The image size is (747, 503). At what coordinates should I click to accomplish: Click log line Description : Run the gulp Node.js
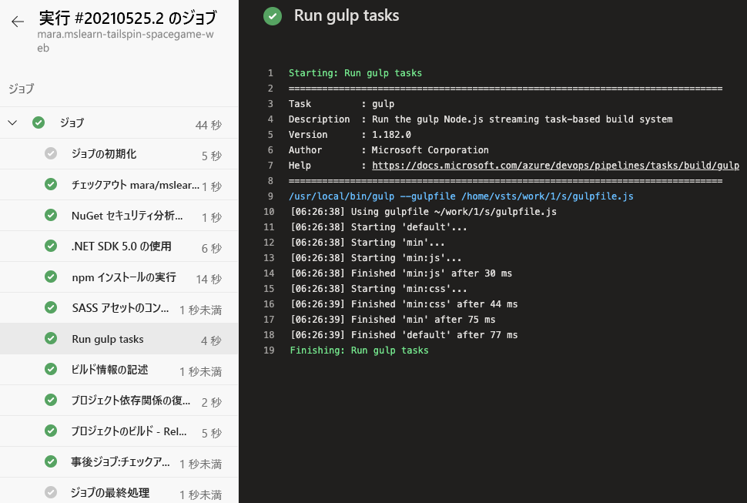click(x=481, y=119)
